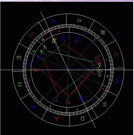This screenshot has width=134, height=135.
Task: Select the green Aquarius wave glyph
Action: click(20, 84)
